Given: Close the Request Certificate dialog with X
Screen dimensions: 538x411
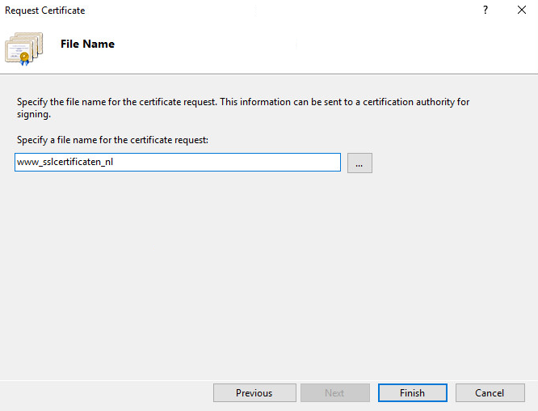Looking at the screenshot, I should point(522,11).
